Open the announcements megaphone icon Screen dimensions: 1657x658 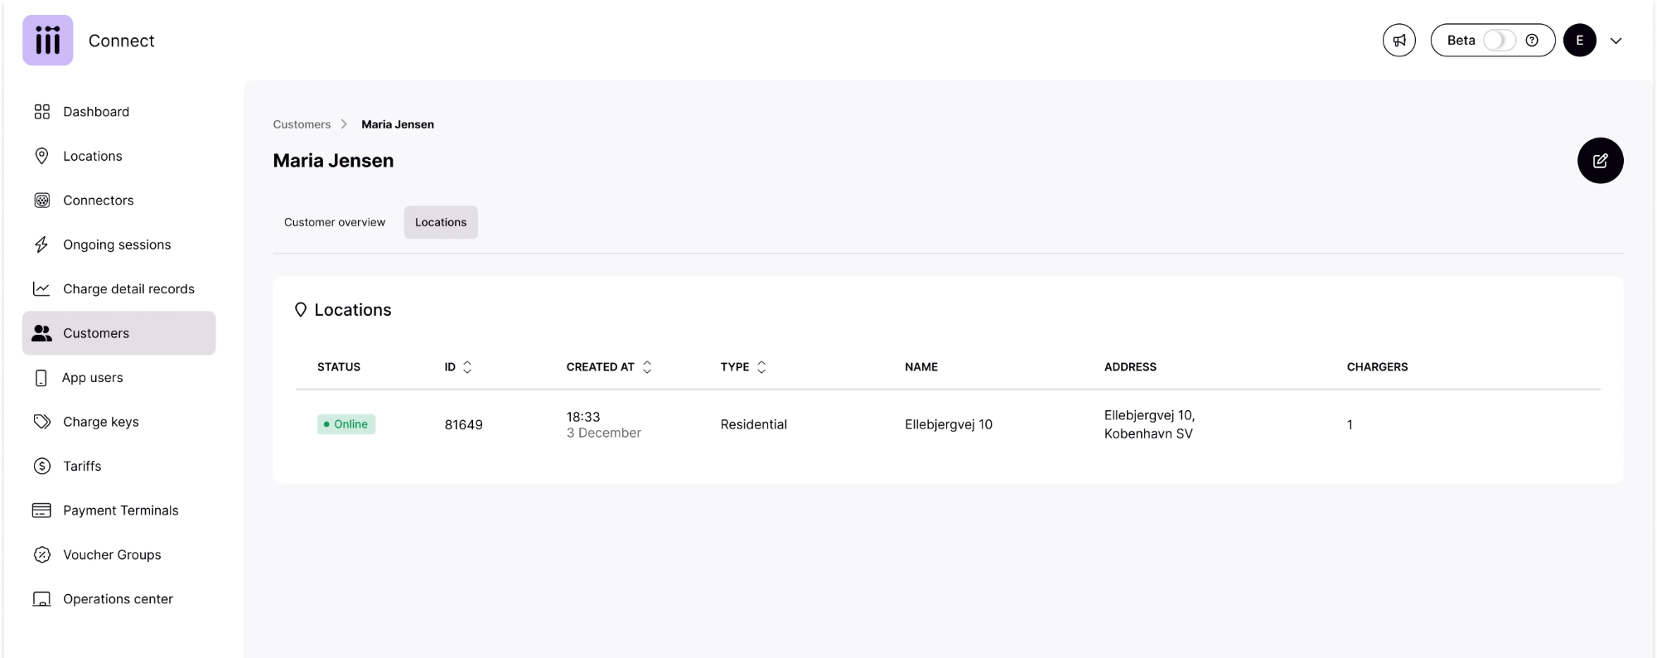[x=1399, y=41]
